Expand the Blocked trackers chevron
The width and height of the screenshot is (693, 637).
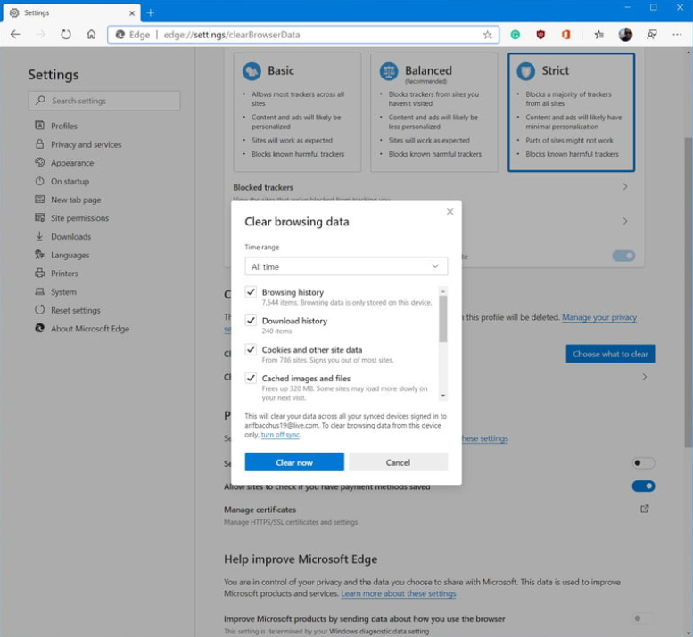[625, 187]
